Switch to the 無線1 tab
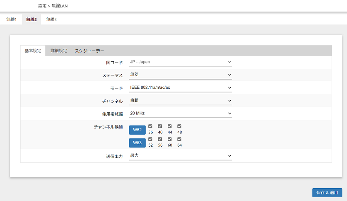 pyautogui.click(x=11, y=19)
